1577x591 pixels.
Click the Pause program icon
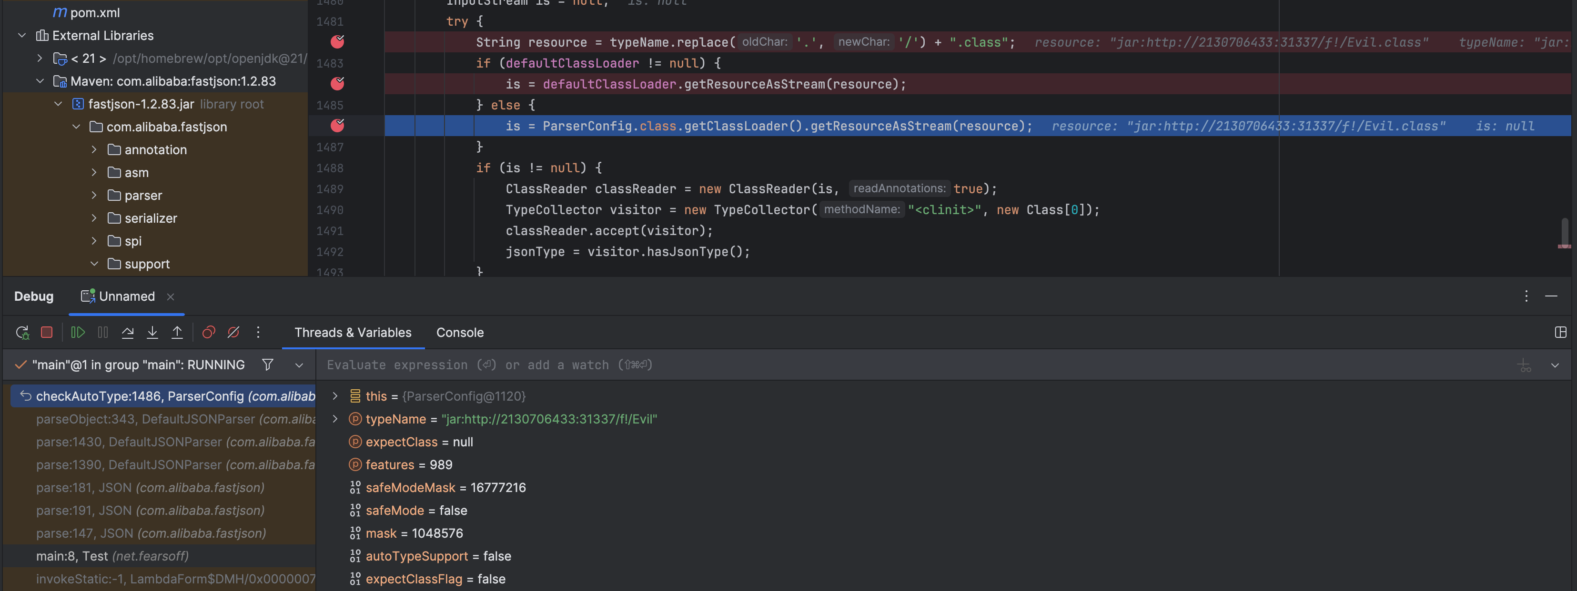point(103,333)
